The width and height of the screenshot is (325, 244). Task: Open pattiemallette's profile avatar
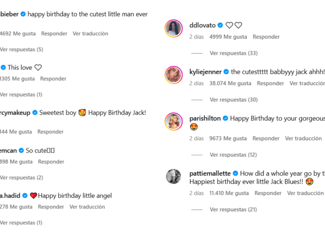pyautogui.click(x=173, y=176)
